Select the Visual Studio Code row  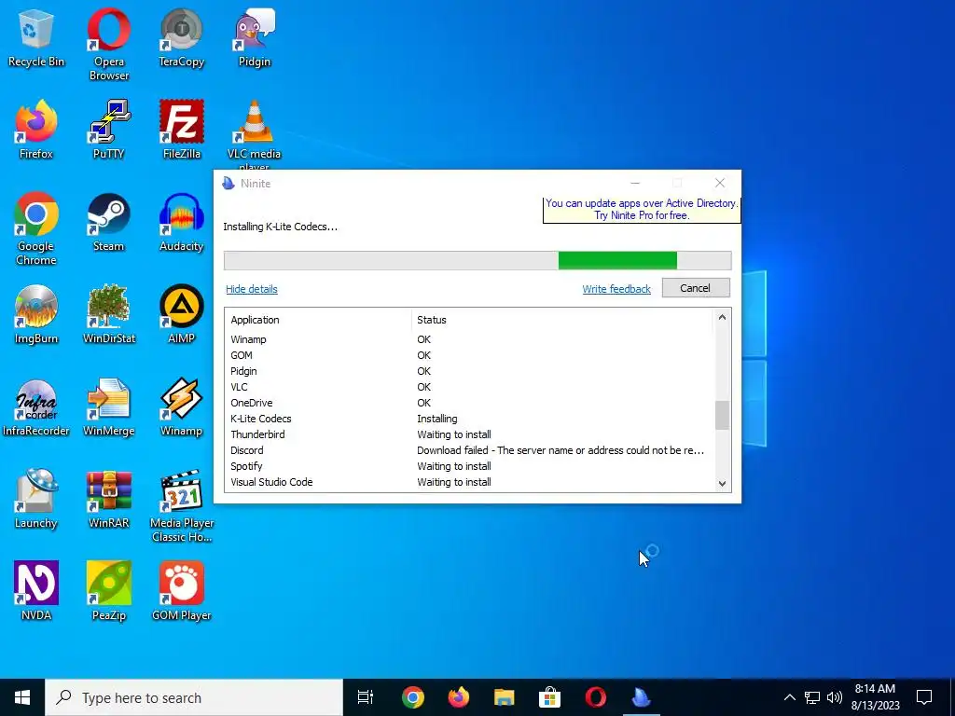(x=469, y=482)
